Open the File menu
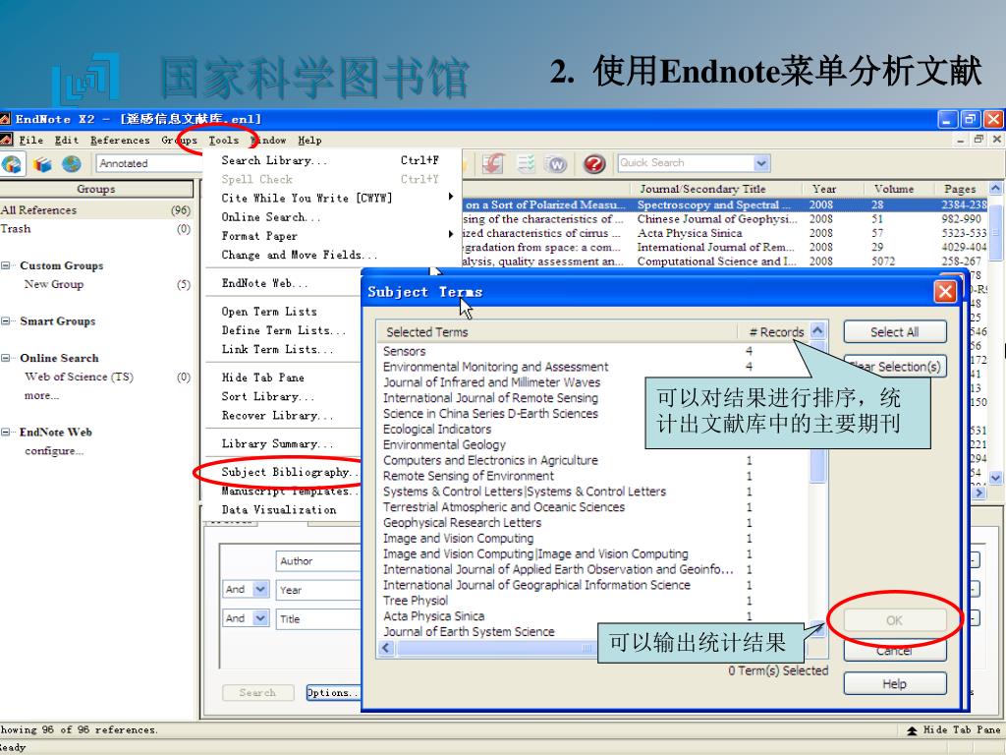 point(30,140)
